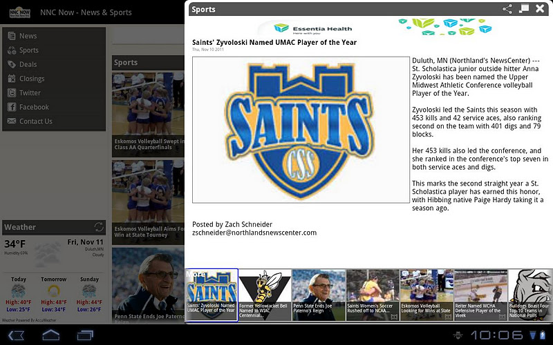Screen dimensions: 553x345
Task: Close the Sports article panel
Action: [540, 8]
